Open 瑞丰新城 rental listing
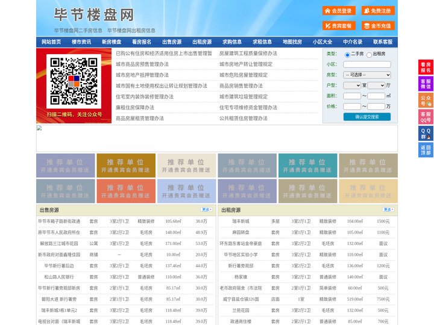This screenshot has height=325, width=434. click(241, 221)
